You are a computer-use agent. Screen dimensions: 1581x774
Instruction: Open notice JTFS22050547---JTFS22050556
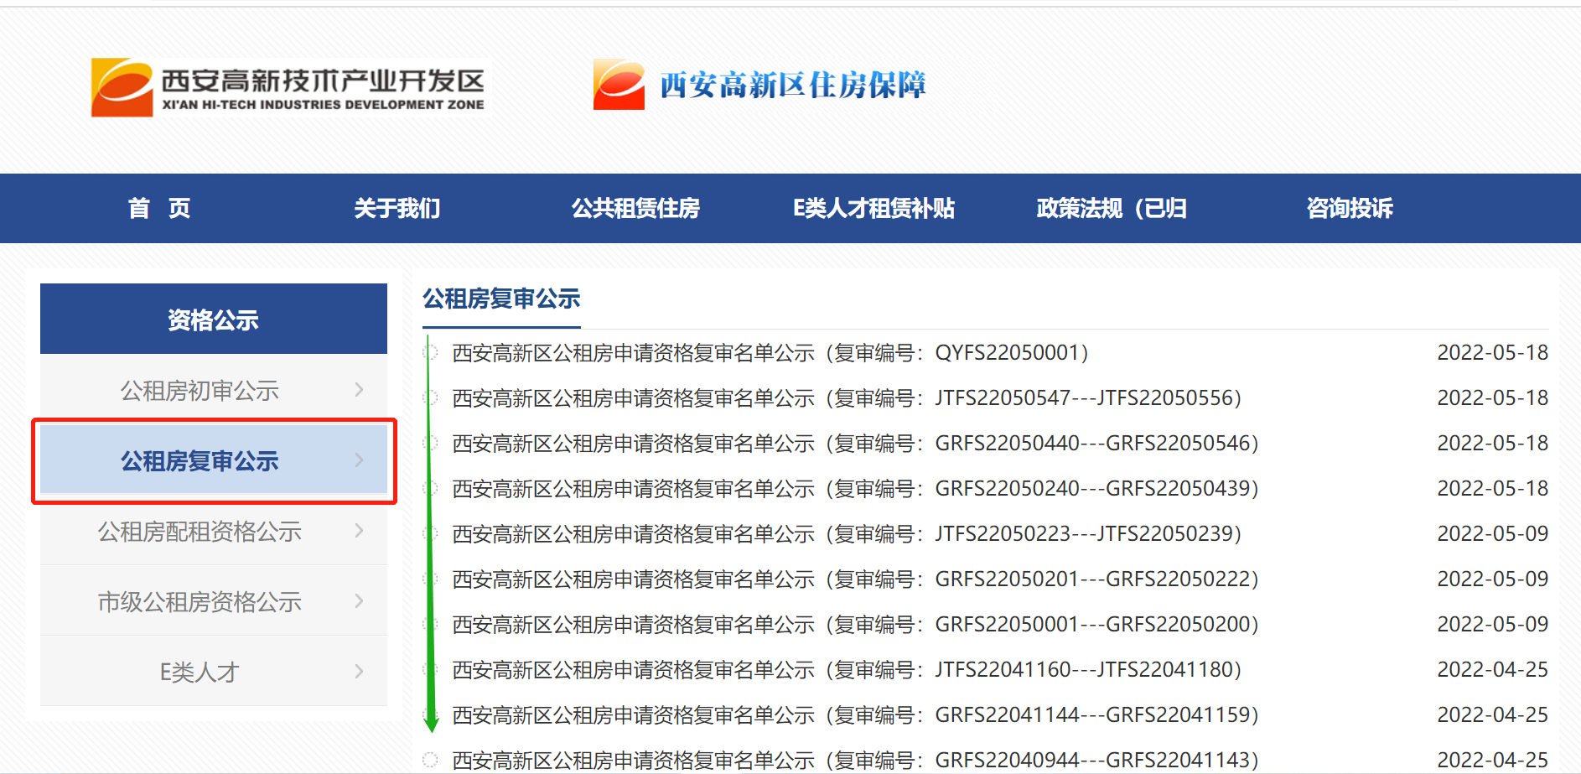[847, 398]
